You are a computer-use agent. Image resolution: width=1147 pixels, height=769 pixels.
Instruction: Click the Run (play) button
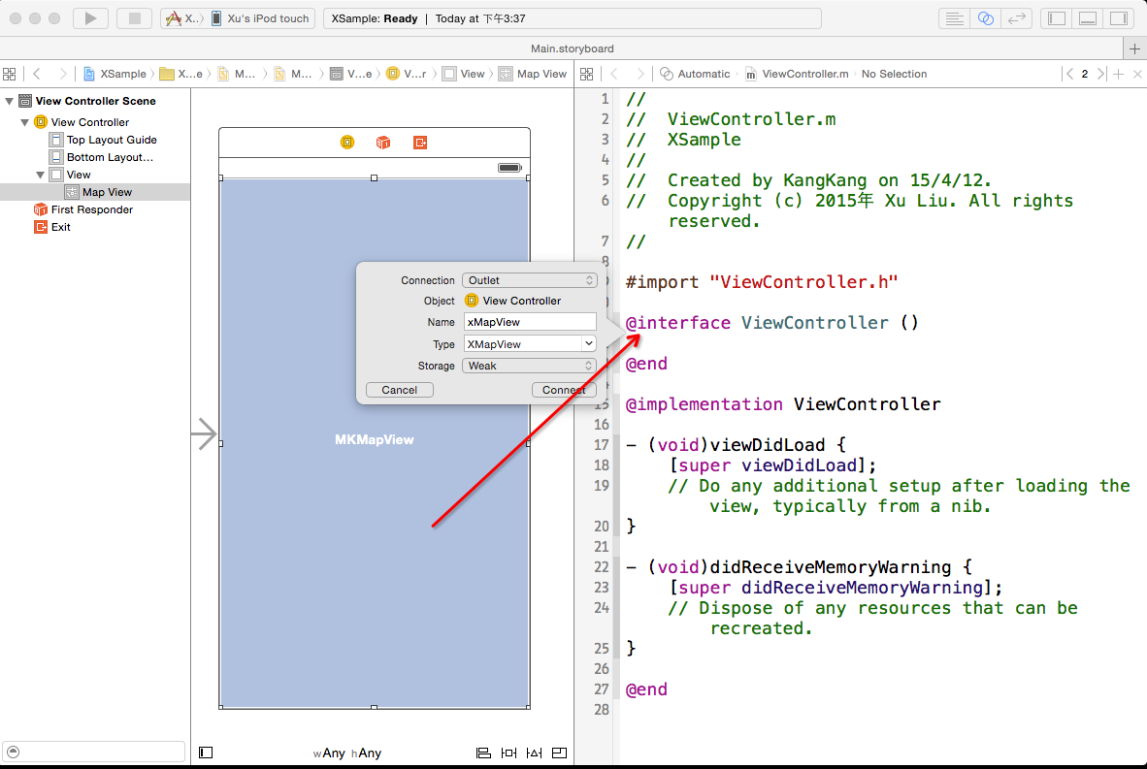click(x=90, y=18)
